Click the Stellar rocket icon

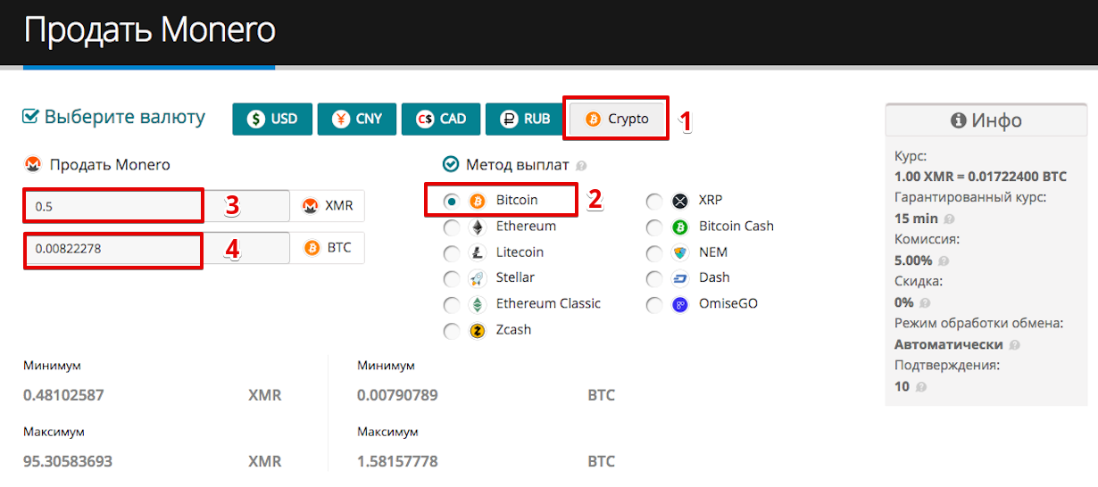coord(478,278)
